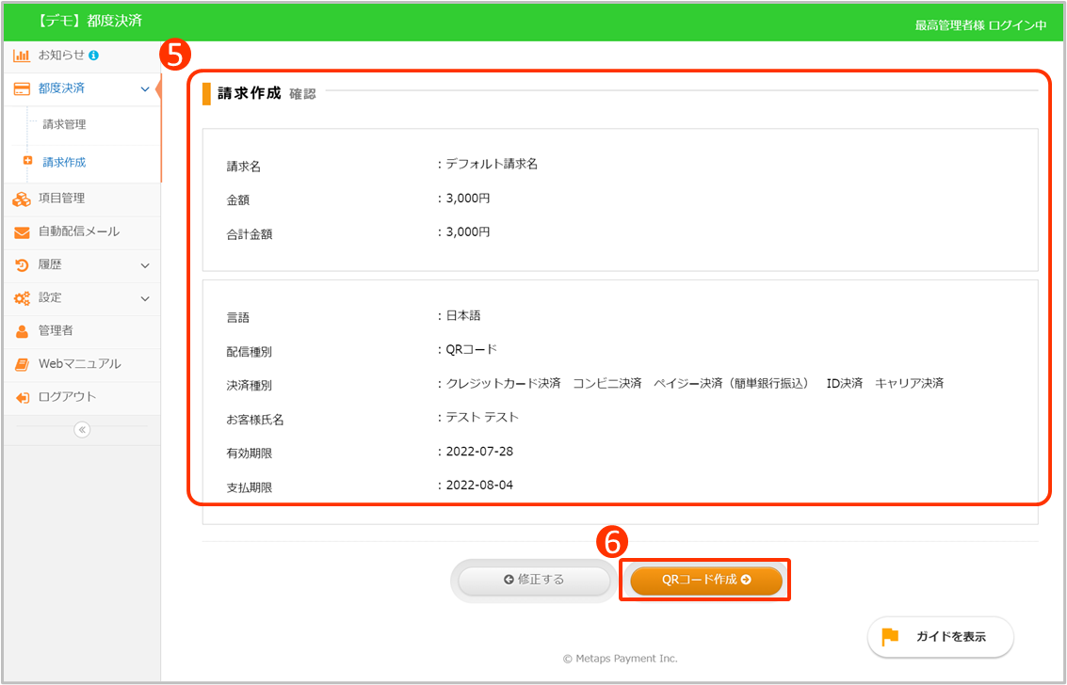This screenshot has height=685, width=1067.
Task: Click the ログアウト sign-out icon
Action: tap(22, 397)
